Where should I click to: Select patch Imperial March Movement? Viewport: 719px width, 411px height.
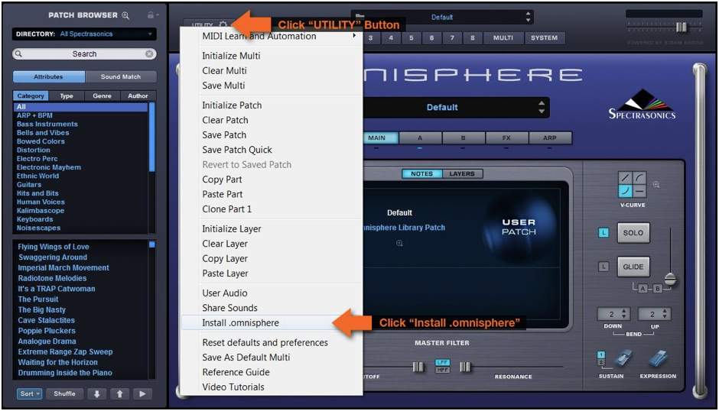click(x=63, y=267)
